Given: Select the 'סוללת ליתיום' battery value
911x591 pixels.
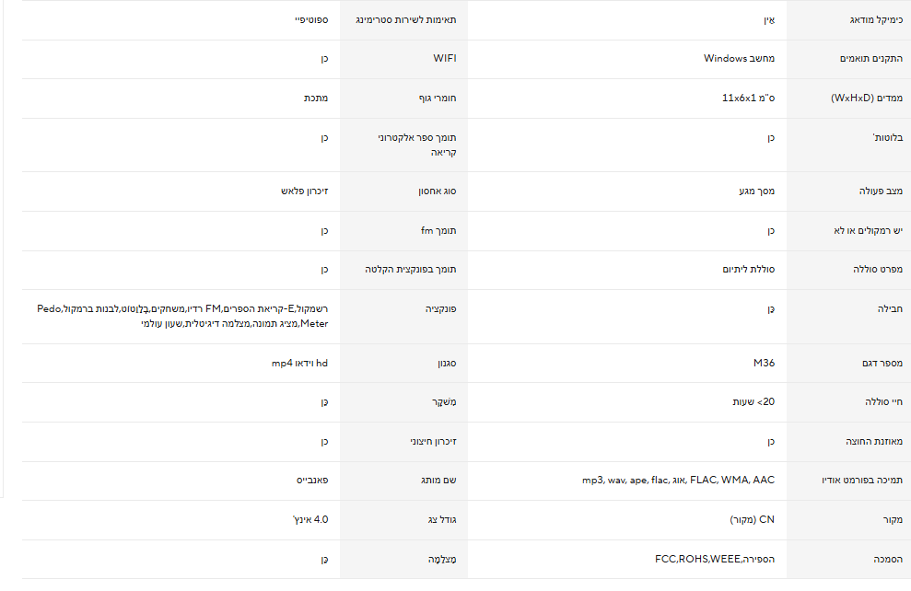Looking at the screenshot, I should (748, 269).
